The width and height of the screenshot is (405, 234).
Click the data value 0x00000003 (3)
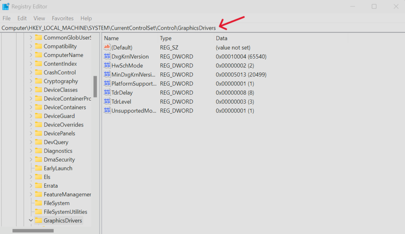tap(235, 102)
